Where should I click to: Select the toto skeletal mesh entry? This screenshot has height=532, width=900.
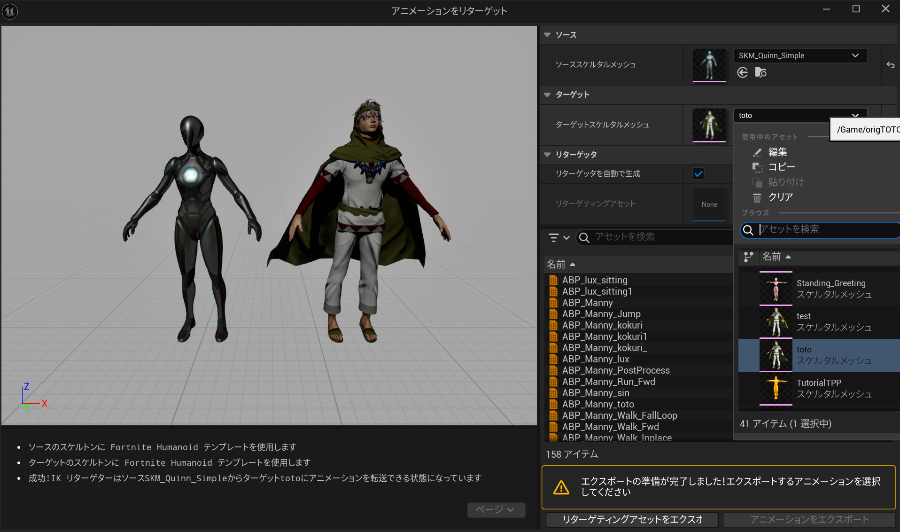(819, 355)
